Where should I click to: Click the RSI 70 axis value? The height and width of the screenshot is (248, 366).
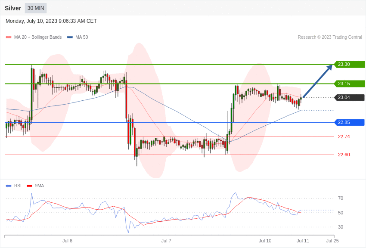click(x=341, y=198)
